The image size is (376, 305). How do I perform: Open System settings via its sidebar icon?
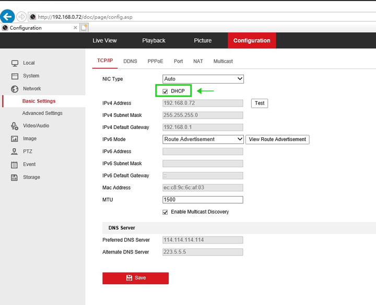point(15,76)
